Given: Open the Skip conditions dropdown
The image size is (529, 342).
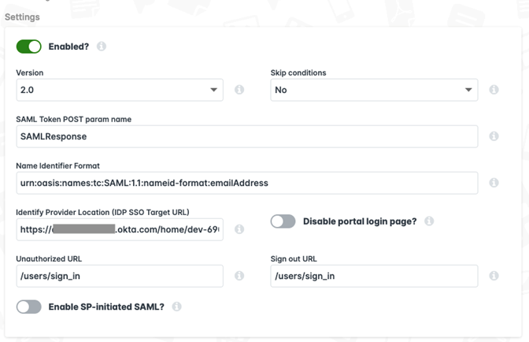Looking at the screenshot, I should click(374, 90).
